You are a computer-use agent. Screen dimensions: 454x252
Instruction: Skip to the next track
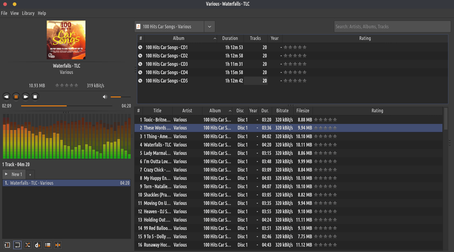tap(26, 97)
